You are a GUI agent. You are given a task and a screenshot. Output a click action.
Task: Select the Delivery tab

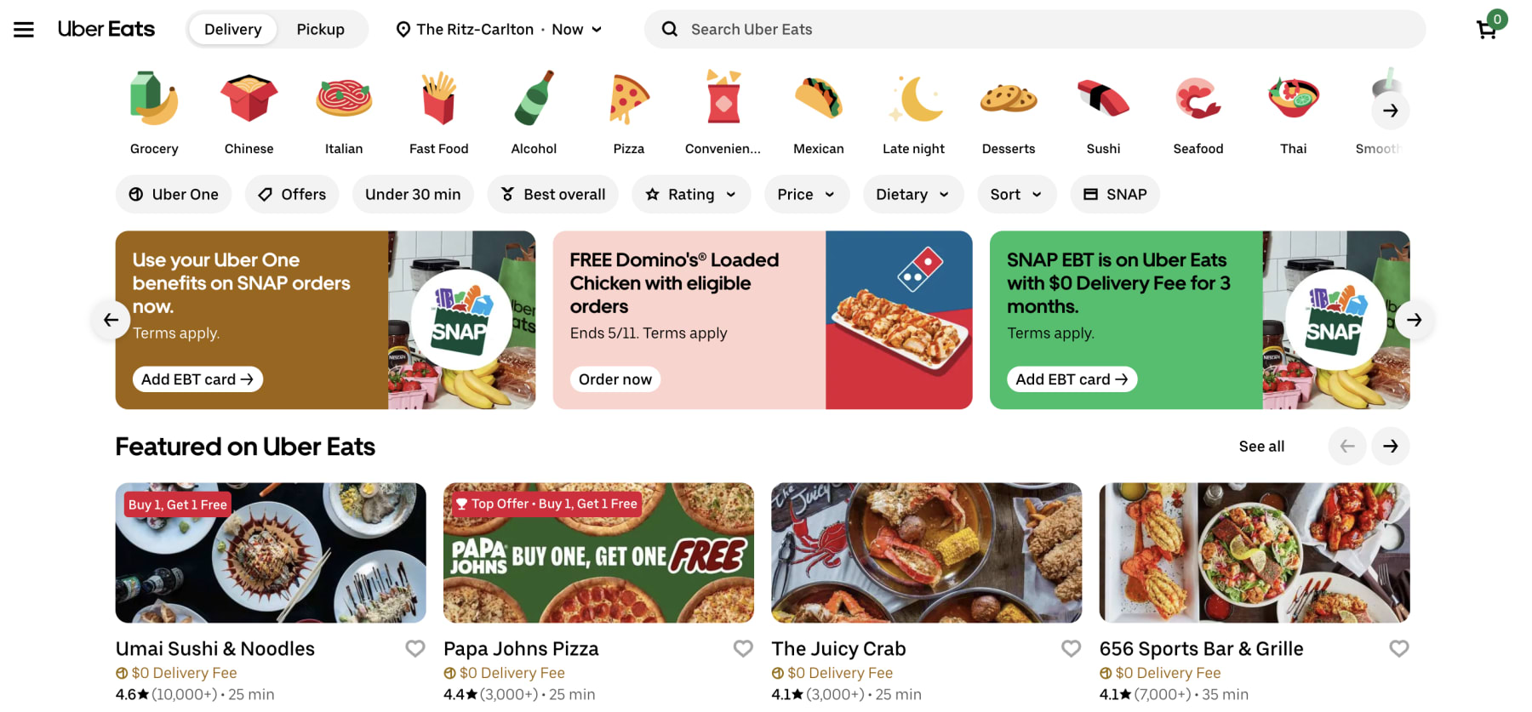pos(232,28)
